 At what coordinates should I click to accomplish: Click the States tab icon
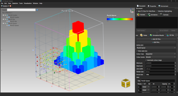pos(141,35)
